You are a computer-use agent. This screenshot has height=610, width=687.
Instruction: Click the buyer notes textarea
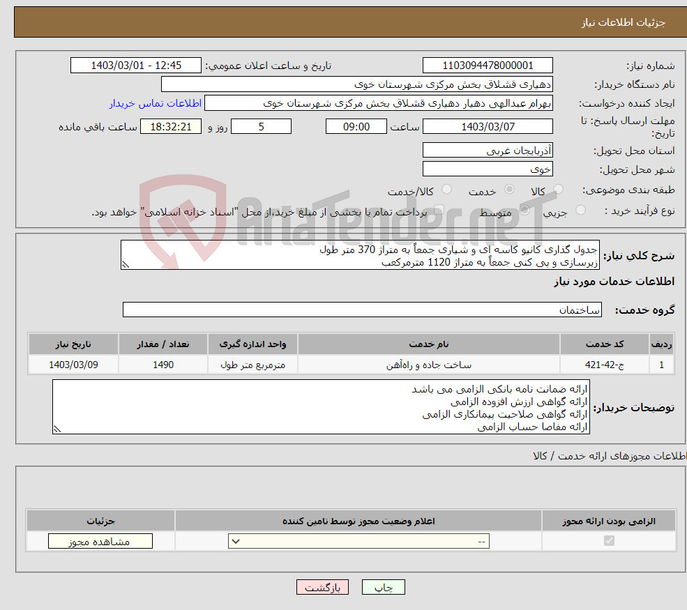321,407
